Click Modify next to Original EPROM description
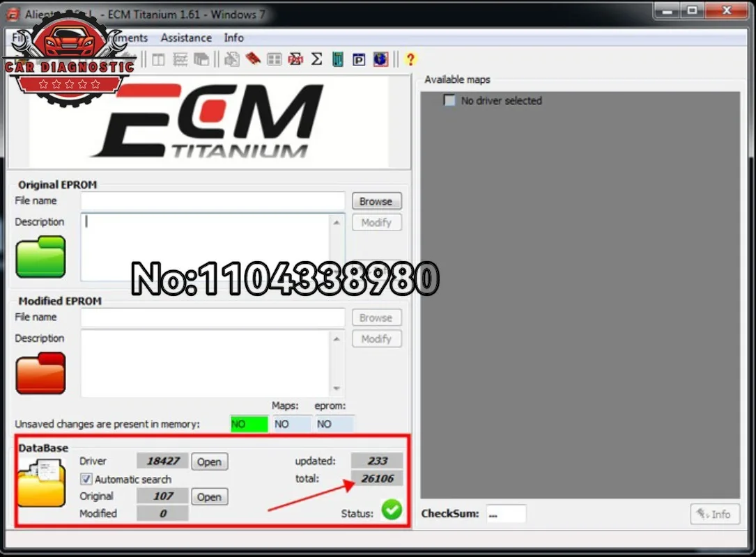756x557 pixels. click(376, 223)
